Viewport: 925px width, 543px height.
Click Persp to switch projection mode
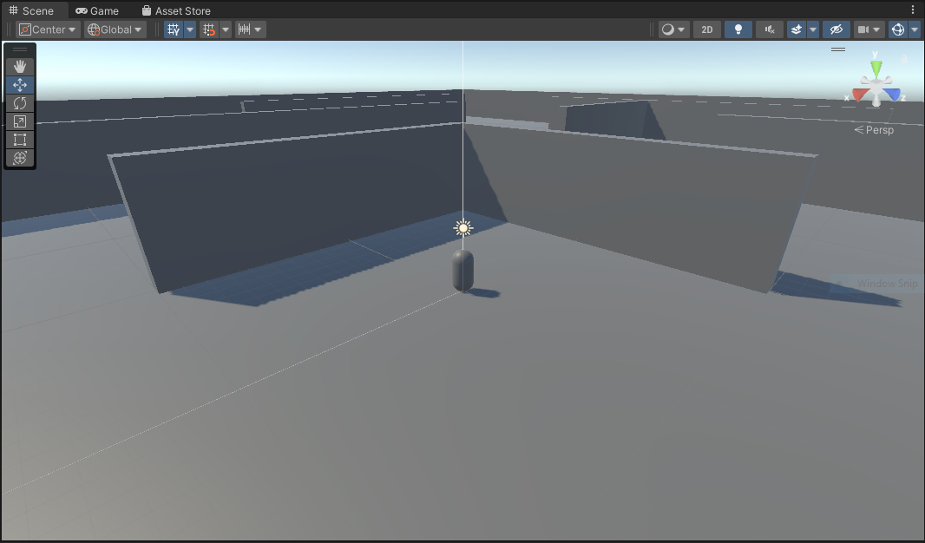tap(878, 129)
